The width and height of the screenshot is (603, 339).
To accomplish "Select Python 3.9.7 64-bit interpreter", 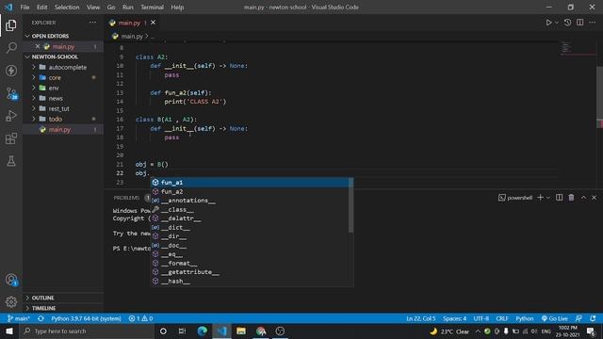I will click(x=86, y=318).
